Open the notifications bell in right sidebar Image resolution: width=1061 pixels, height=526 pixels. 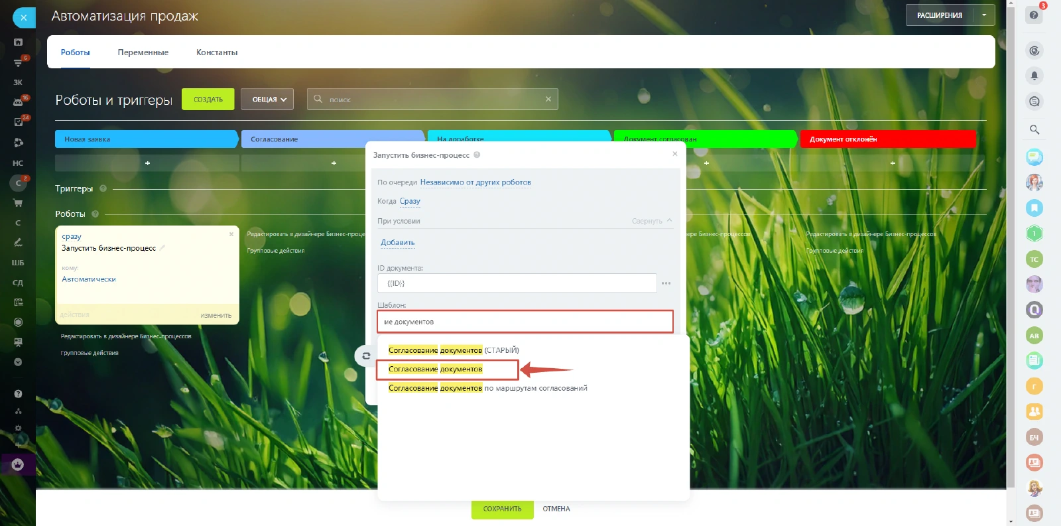coord(1034,76)
